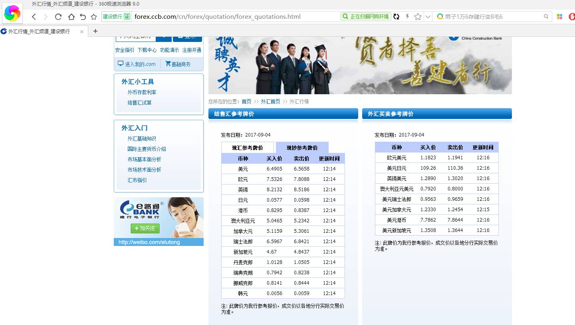Click 美元港币 buy price 7.7862

(428, 220)
